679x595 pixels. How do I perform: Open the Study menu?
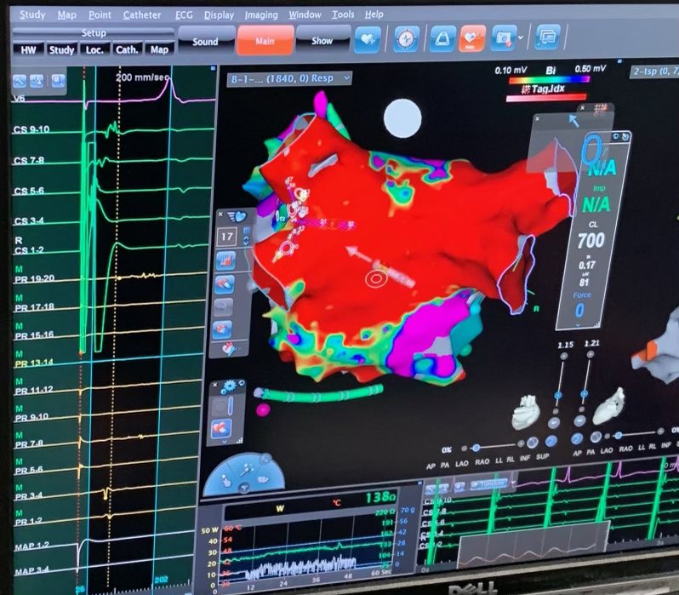tap(32, 14)
